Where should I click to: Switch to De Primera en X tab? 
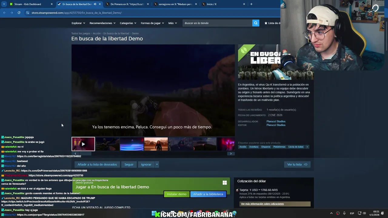tap(127, 4)
